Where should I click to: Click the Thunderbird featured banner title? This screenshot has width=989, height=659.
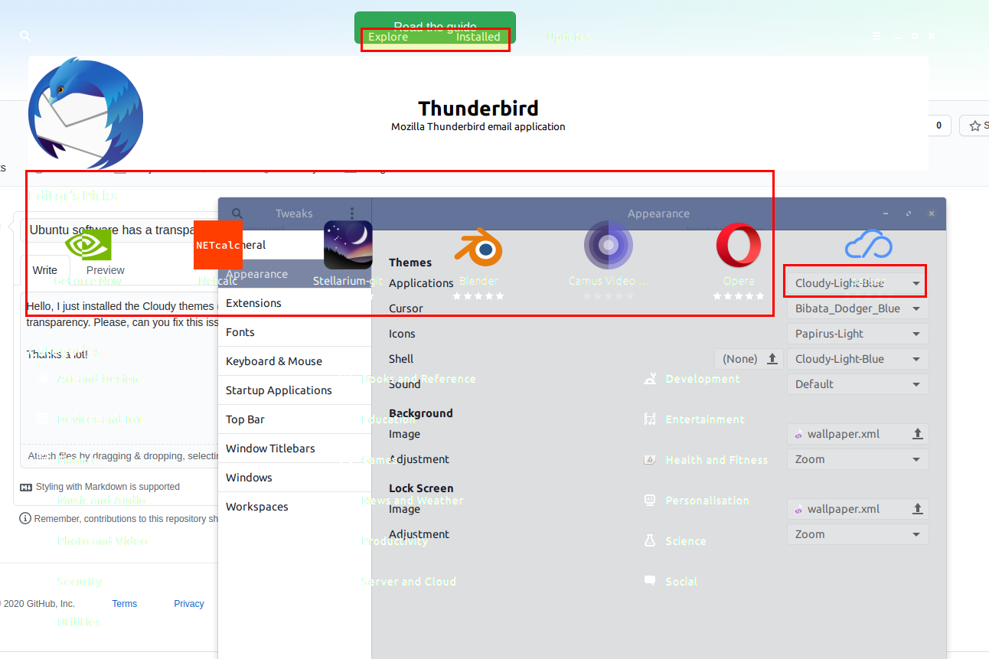click(478, 108)
